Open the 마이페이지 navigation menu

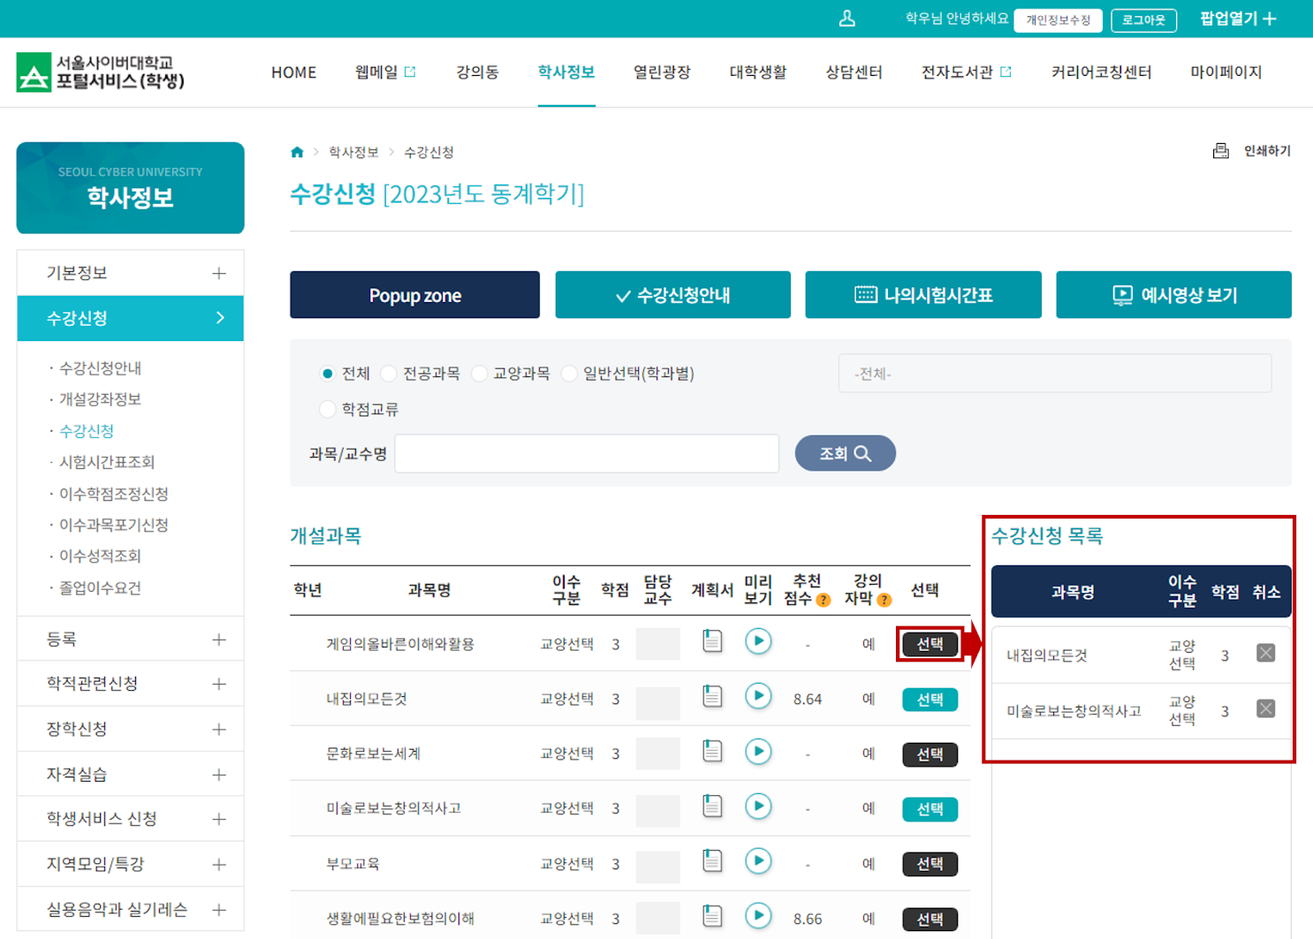(1226, 72)
